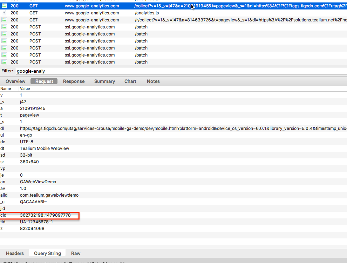Sort by the Name column header

point(6,88)
